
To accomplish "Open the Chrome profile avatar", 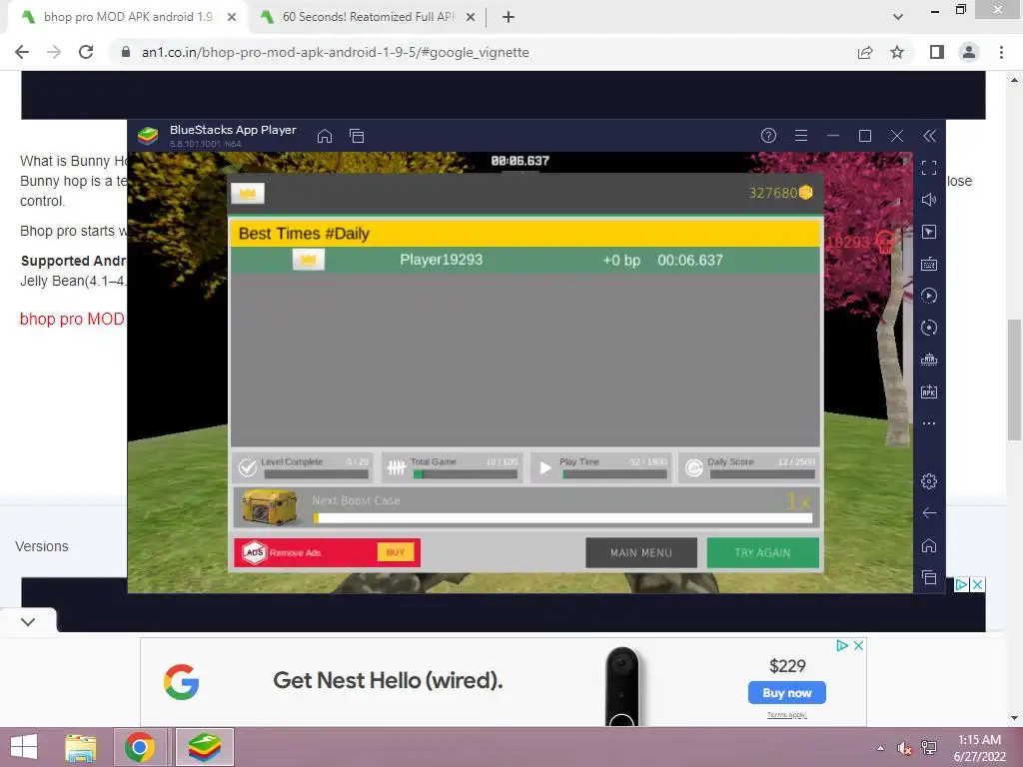I will pos(969,52).
